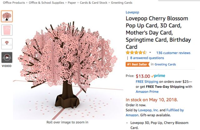Expand the star rating dropdown arrow
This screenshot has height=130, width=200.
(x=150, y=52)
